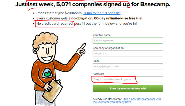Click the bold 60-day unlimited-use free trial text
The width and height of the screenshot is (185, 106).
click(107, 18)
